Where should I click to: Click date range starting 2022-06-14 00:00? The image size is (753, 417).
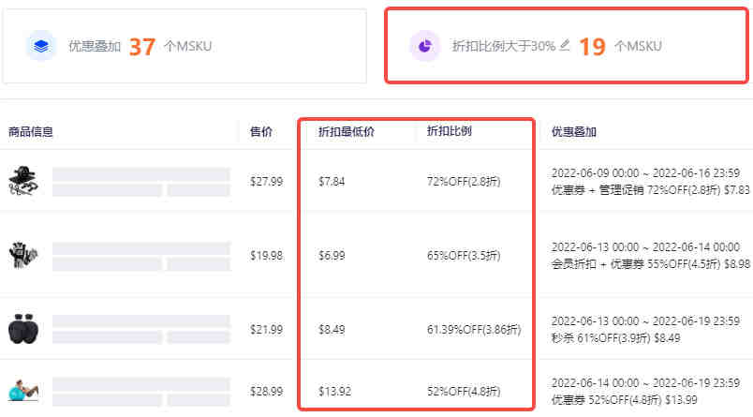(x=645, y=383)
